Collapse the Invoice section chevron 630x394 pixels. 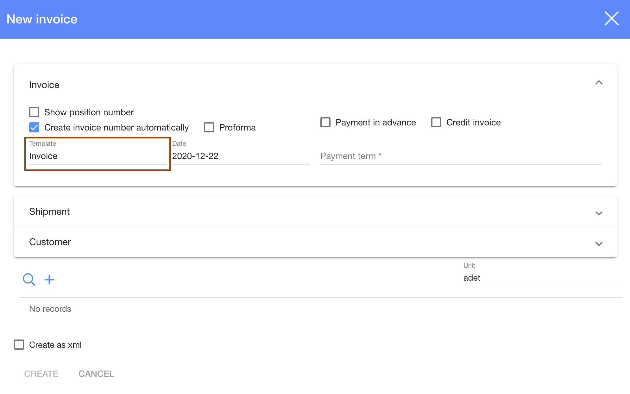click(x=599, y=83)
